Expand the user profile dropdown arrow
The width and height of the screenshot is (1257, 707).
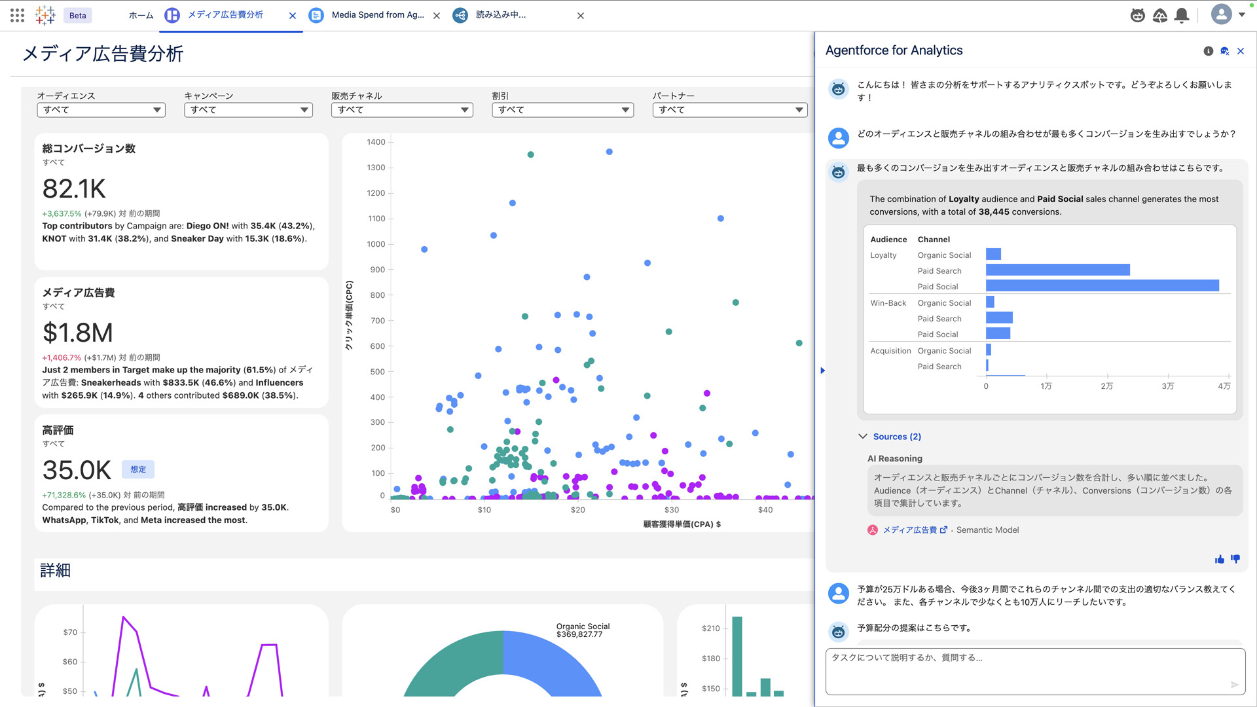click(x=1242, y=14)
